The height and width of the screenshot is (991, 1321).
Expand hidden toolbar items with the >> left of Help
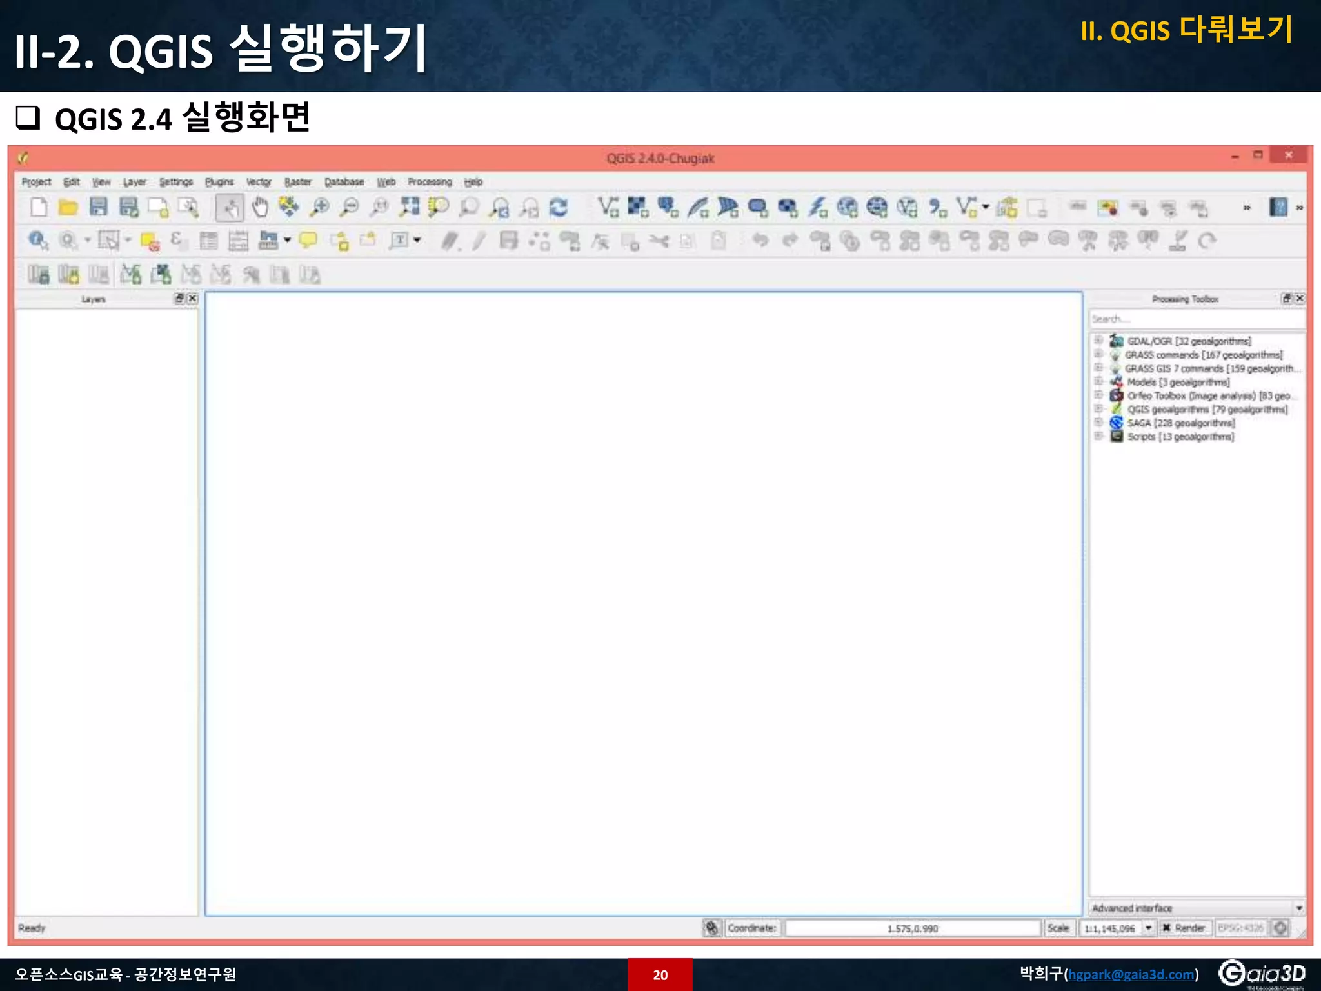point(1247,208)
